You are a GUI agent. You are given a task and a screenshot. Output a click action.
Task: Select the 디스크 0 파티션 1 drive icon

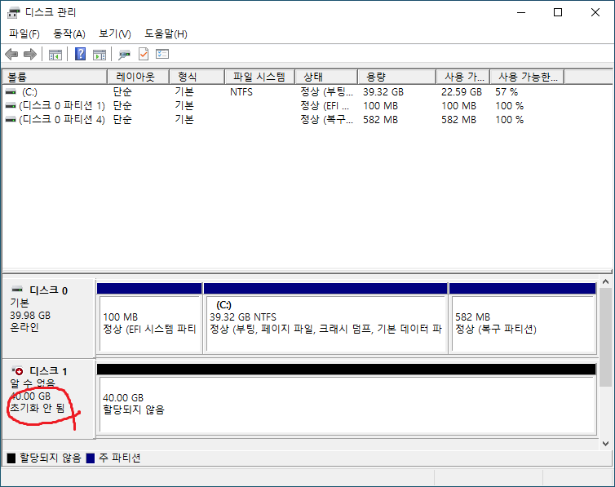pos(11,106)
